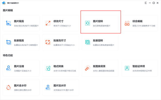Open the 图片压缩 tool title
The height and width of the screenshot is (100, 161).
(x=19, y=66)
